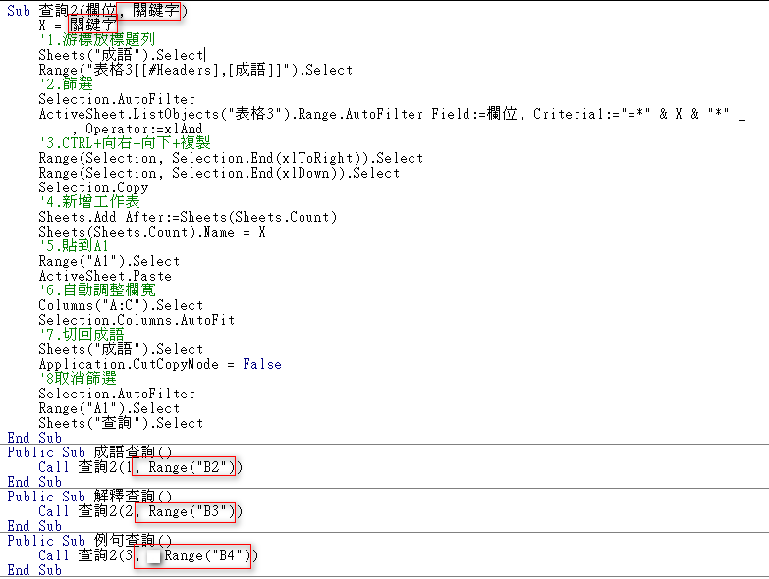
Task: Click the 'Public Sub 成語查詢()' line
Action: click(89, 452)
